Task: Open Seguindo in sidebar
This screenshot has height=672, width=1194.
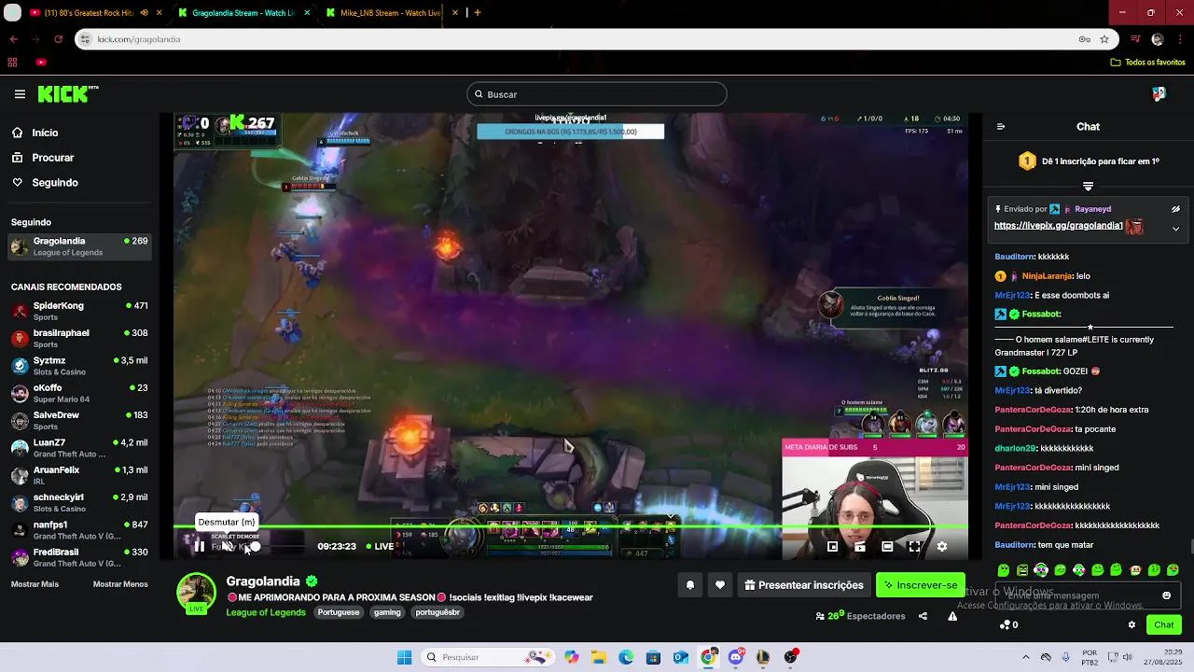Action: (80, 183)
